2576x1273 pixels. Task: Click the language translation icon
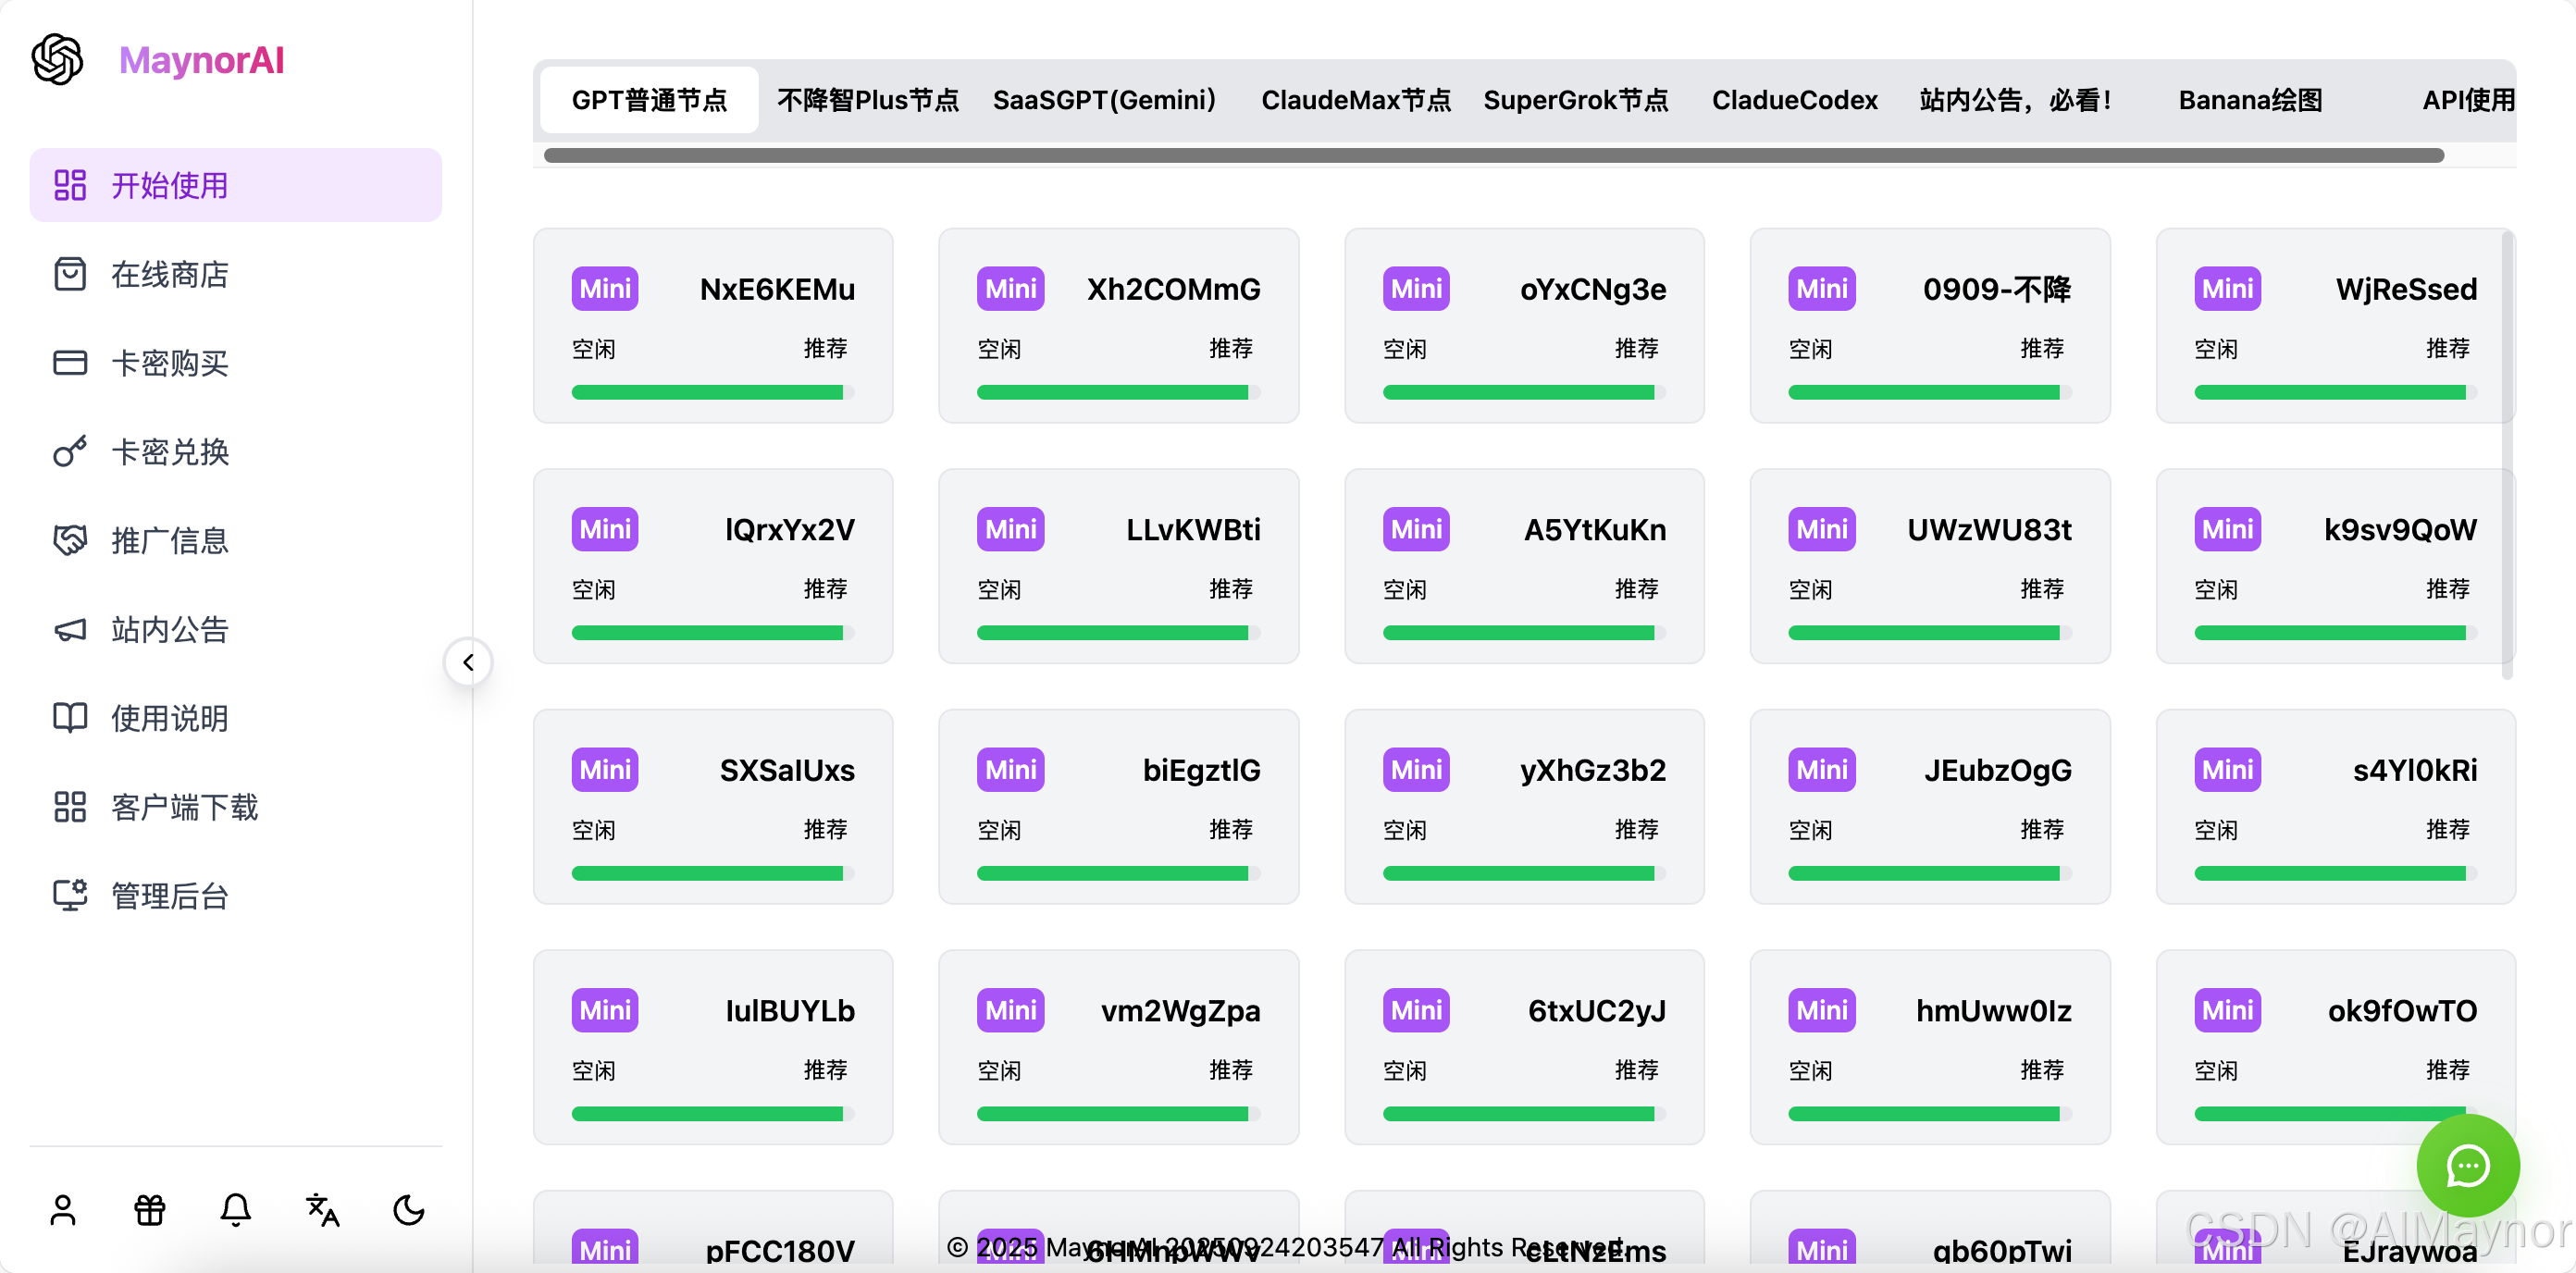[322, 1210]
